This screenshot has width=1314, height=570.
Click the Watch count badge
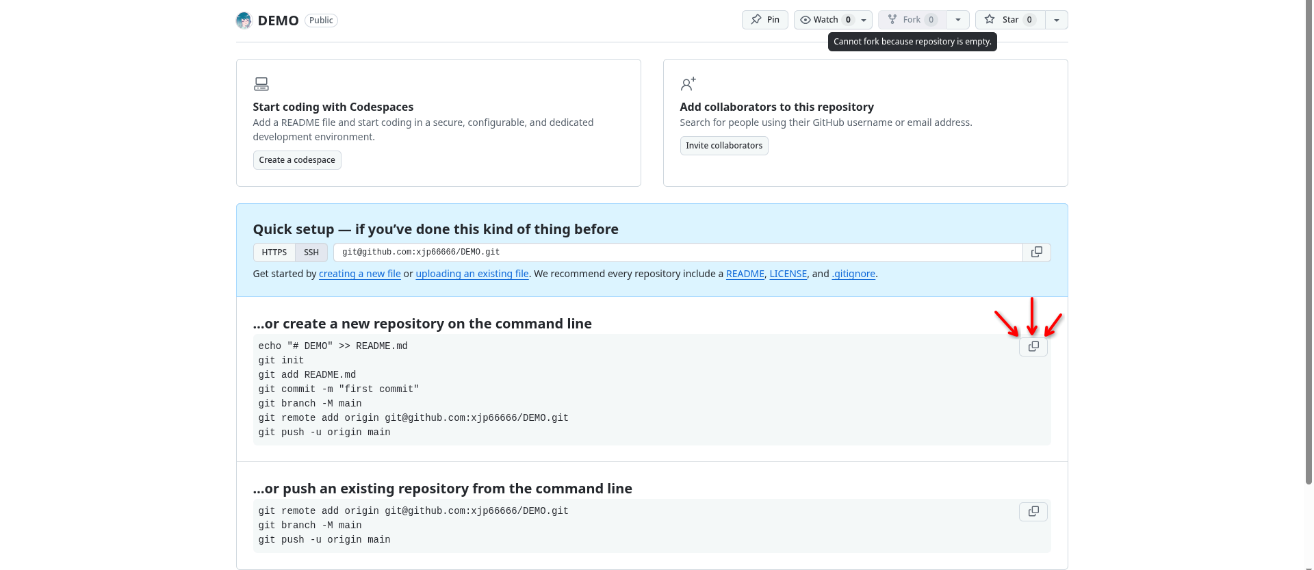(x=848, y=20)
